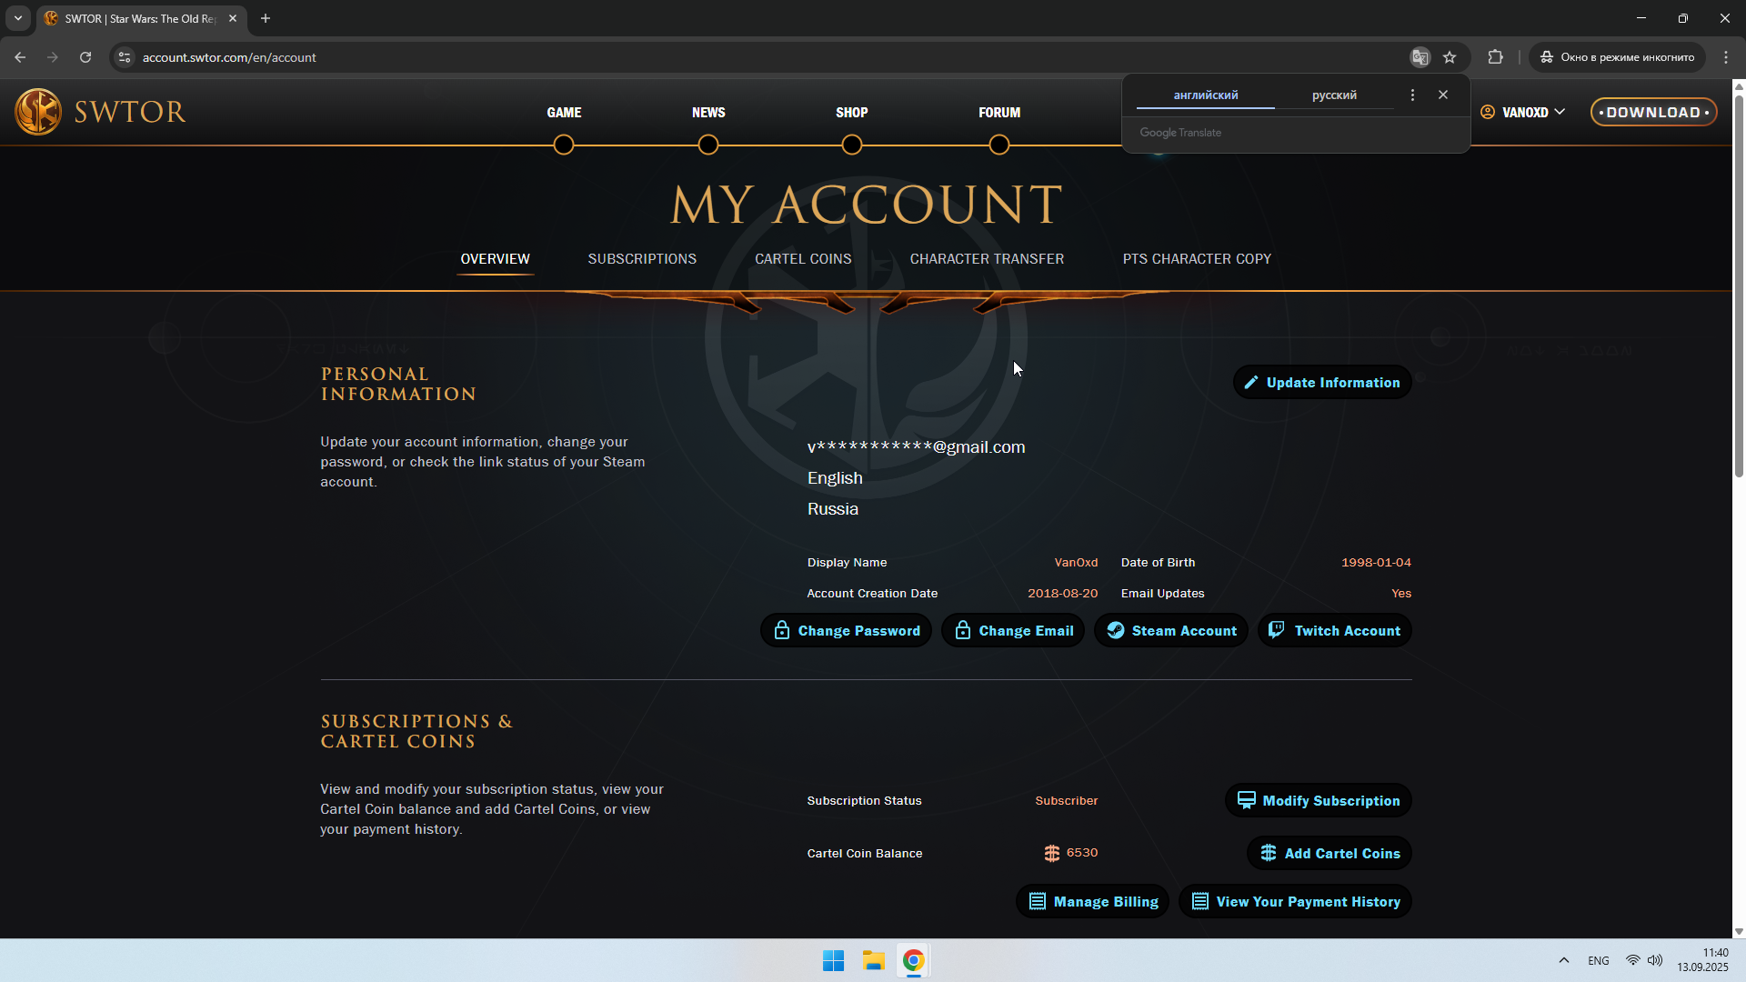Click the masked gmail email address

917,447
